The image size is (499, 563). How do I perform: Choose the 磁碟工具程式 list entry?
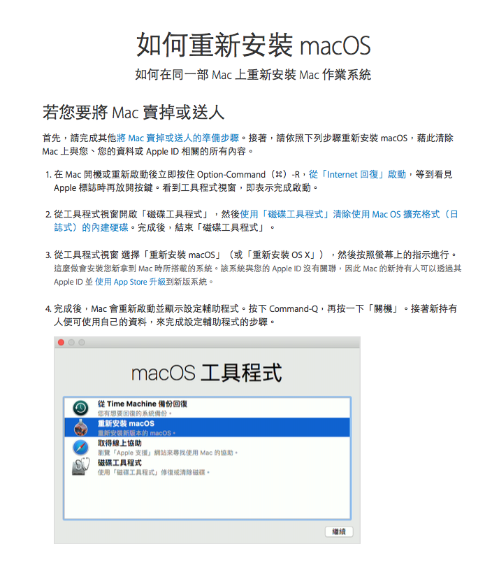[208, 466]
